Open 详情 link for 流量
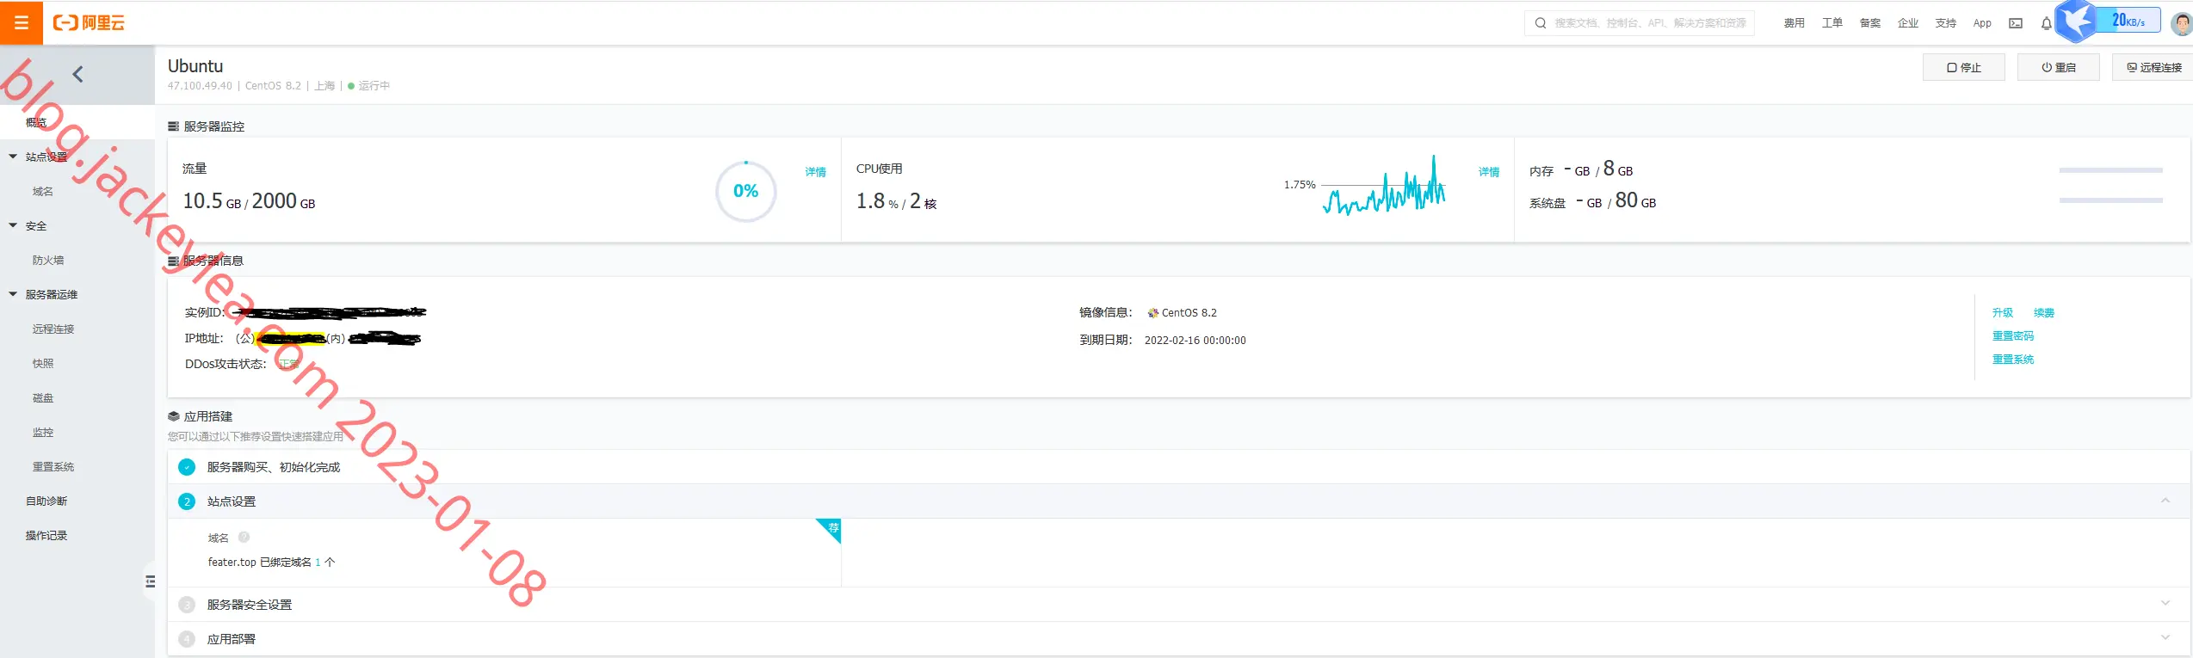 [815, 172]
